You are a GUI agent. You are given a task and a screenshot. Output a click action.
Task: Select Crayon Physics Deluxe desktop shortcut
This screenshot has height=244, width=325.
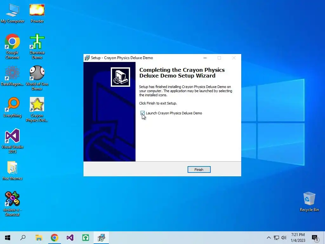(x=37, y=109)
